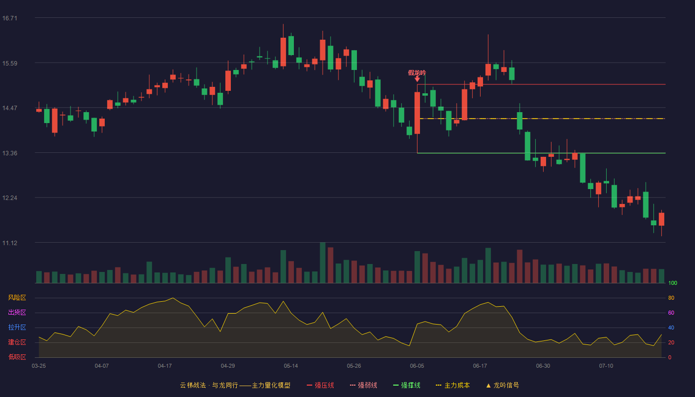Select the 建仓区 zone label
This screenshot has width=695, height=397.
coord(17,342)
